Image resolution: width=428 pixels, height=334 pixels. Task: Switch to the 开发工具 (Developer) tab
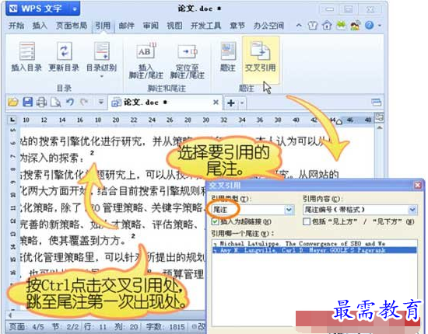(x=205, y=26)
